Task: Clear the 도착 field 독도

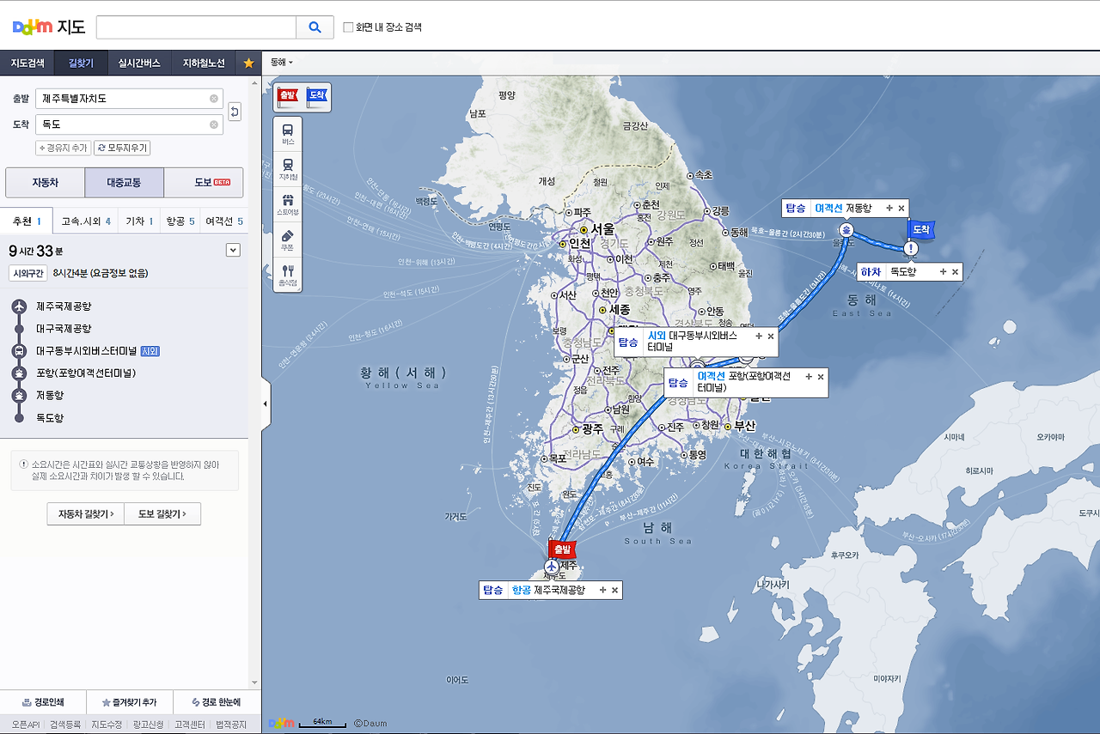Action: (x=214, y=125)
